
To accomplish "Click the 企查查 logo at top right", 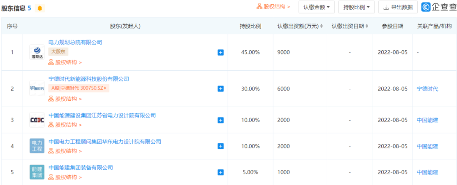I will coord(437,7).
